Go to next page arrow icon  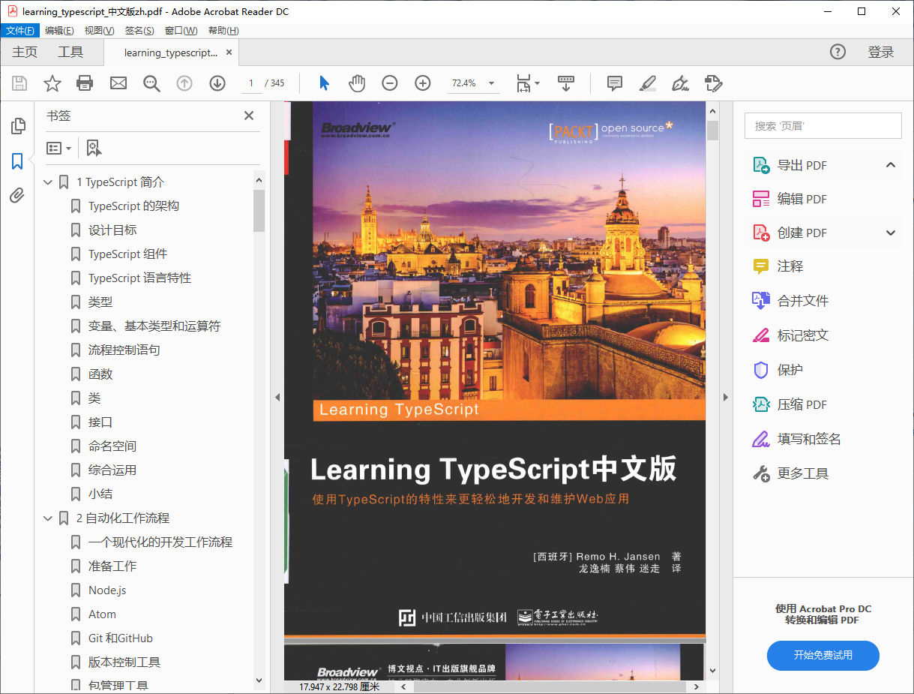[217, 83]
